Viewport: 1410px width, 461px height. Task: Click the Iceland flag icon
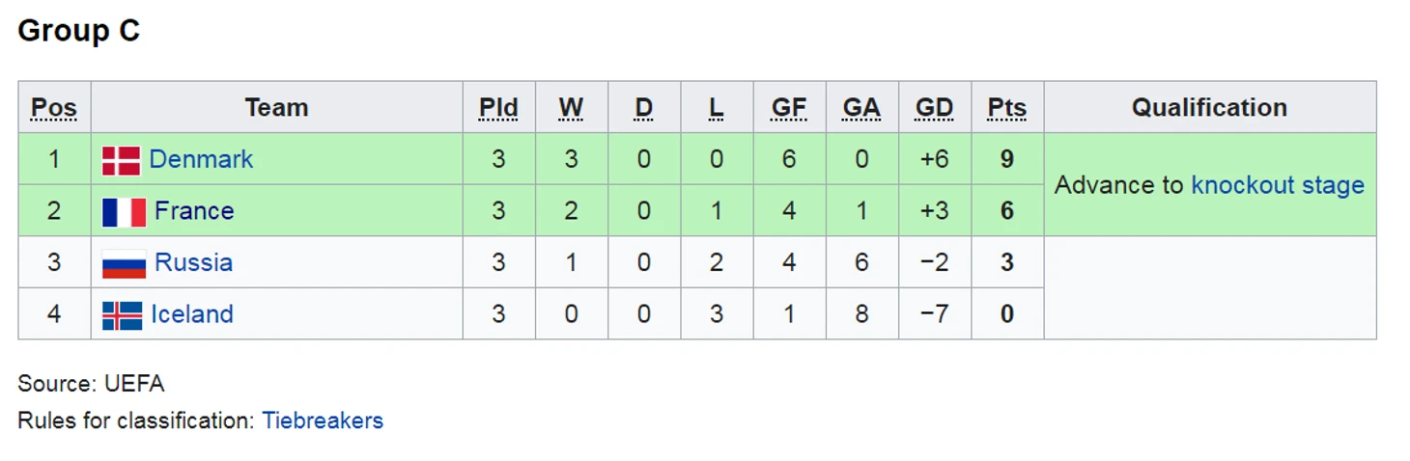pos(122,316)
